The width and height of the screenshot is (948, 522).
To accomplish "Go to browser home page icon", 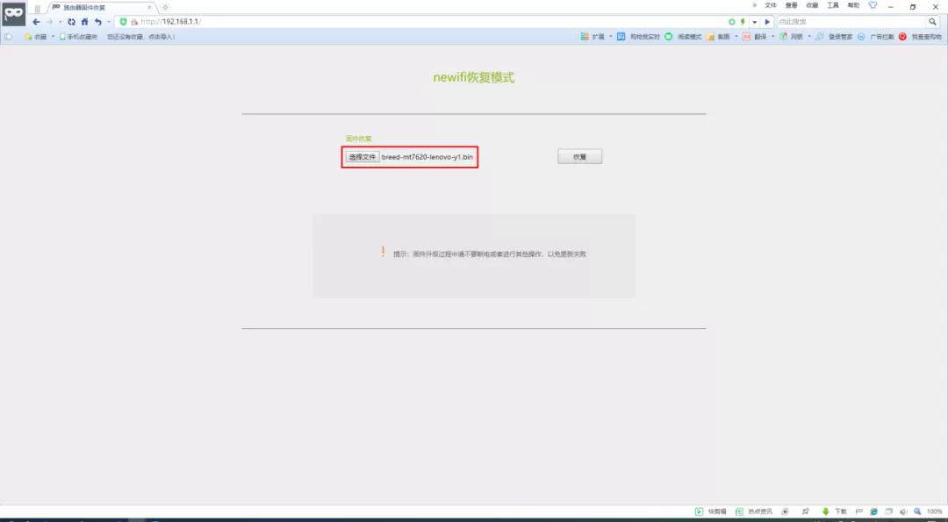I will tap(84, 22).
